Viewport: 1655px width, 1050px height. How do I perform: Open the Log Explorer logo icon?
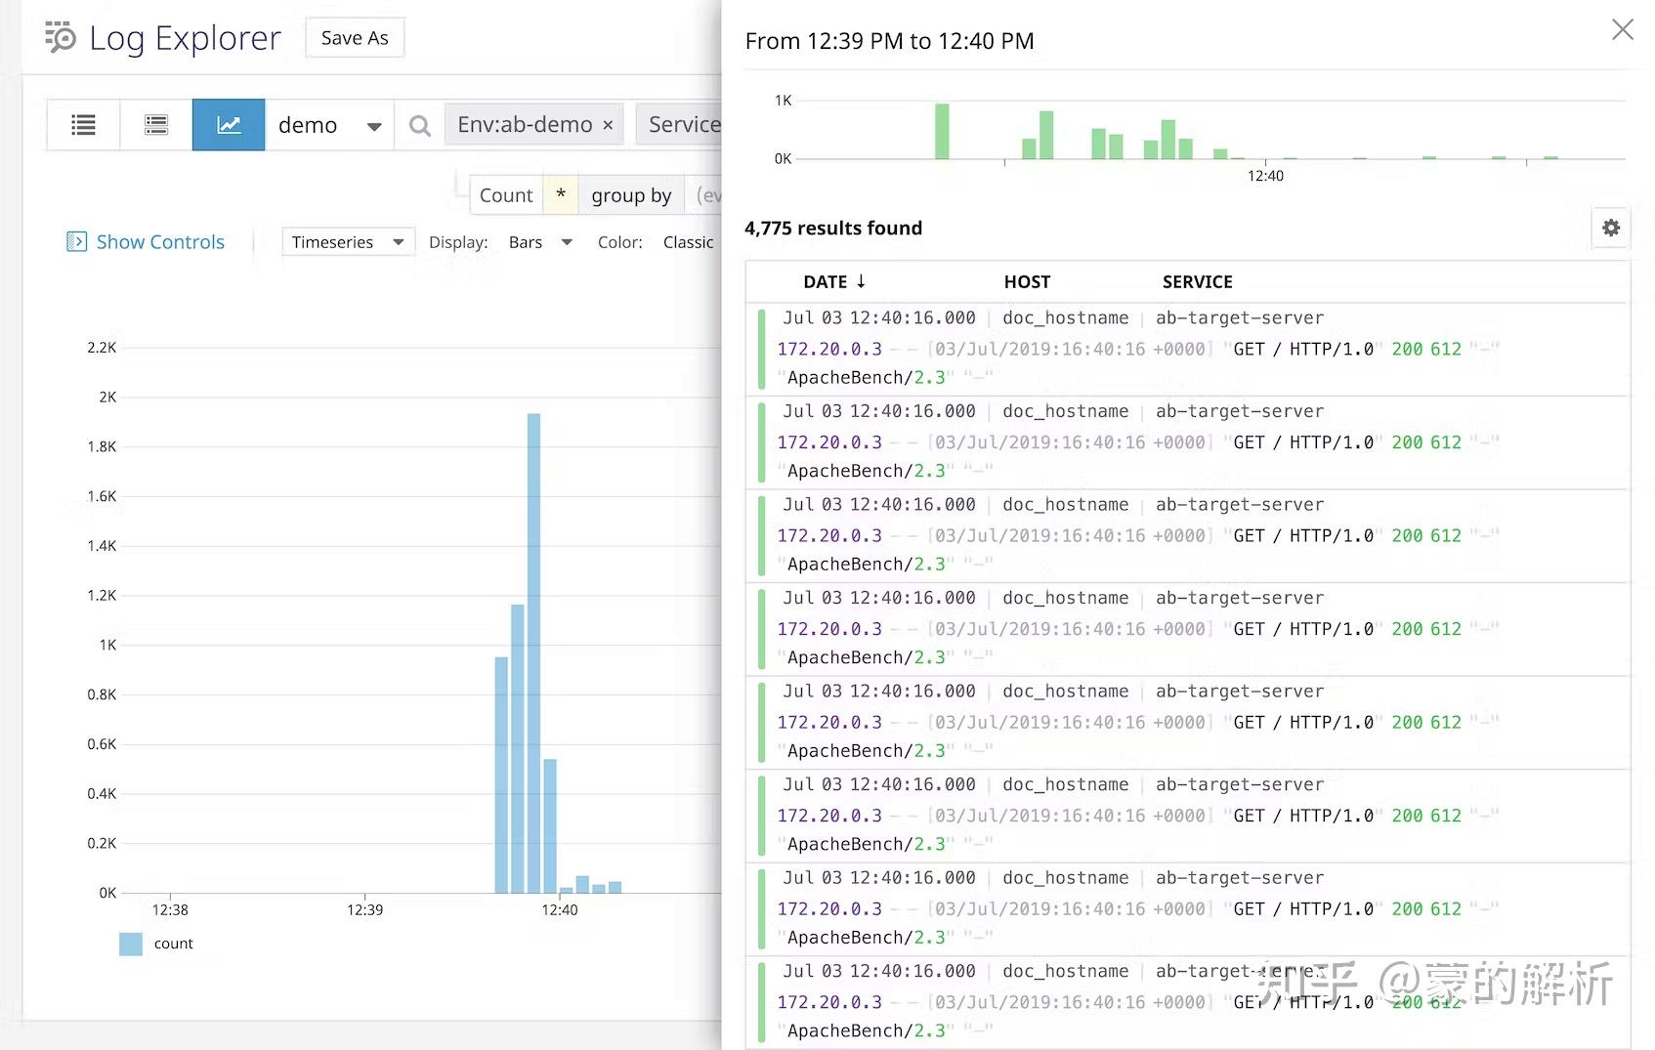pos(61,37)
